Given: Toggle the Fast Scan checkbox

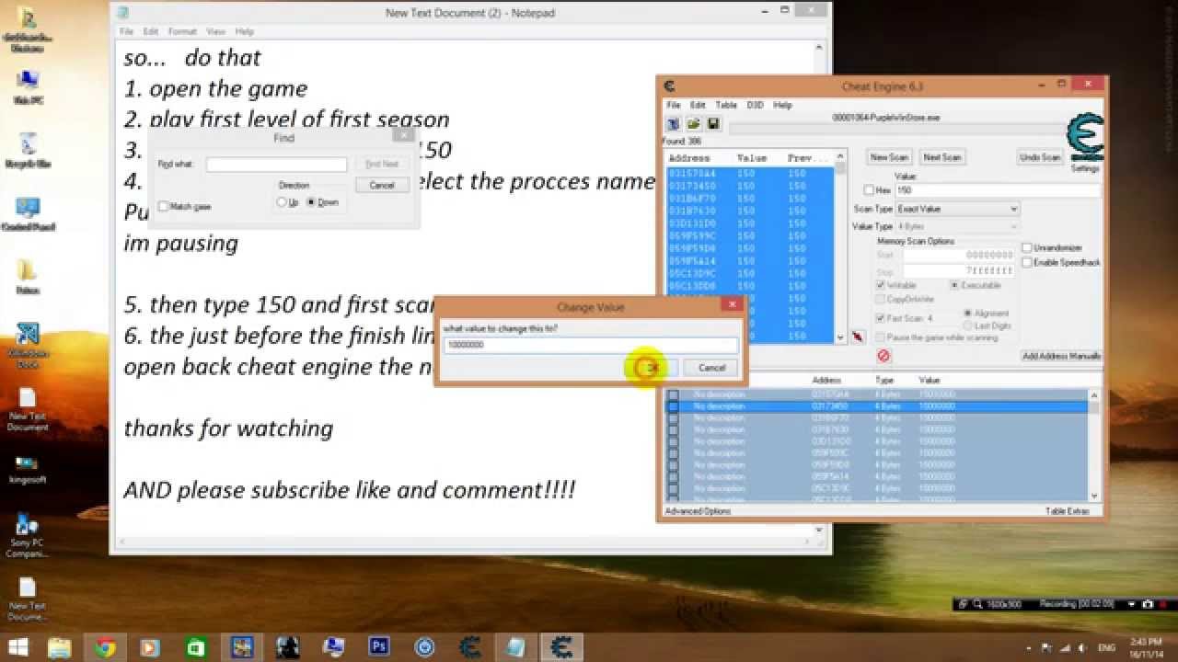Looking at the screenshot, I should [882, 318].
